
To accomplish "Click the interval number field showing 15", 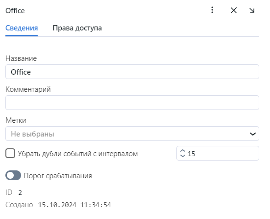I will point(218,153).
